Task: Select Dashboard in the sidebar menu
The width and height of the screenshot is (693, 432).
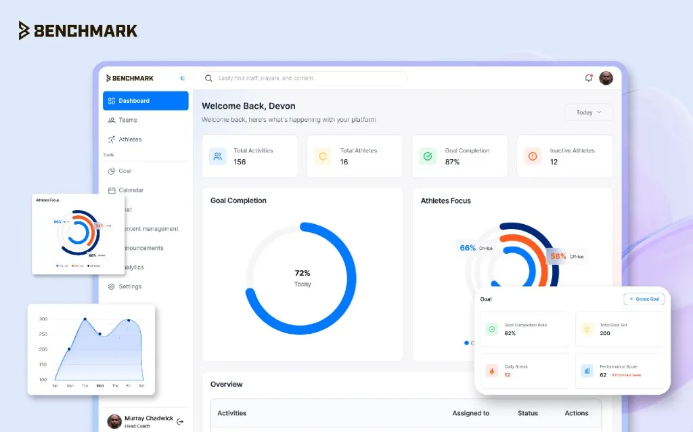Action: (146, 101)
